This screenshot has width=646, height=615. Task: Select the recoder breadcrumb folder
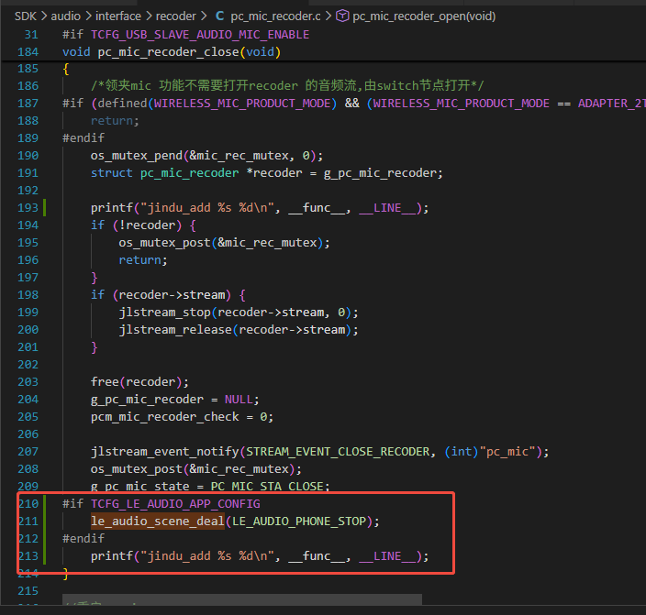(175, 16)
